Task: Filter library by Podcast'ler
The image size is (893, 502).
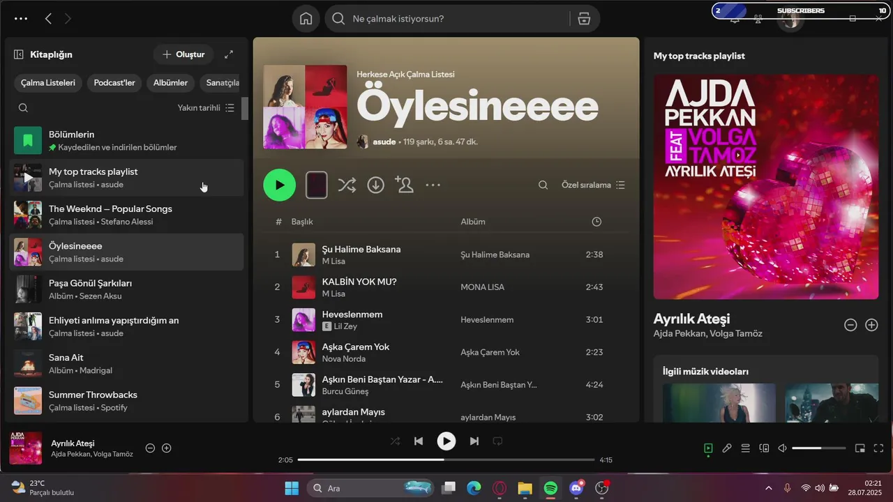Action: coord(114,82)
